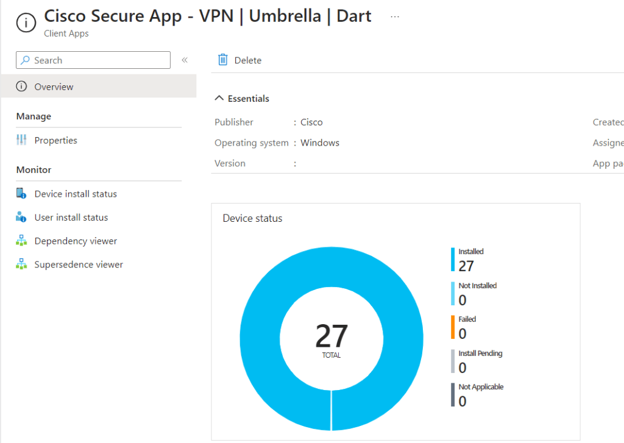Click the orange Failed legend swatch

[x=453, y=327]
